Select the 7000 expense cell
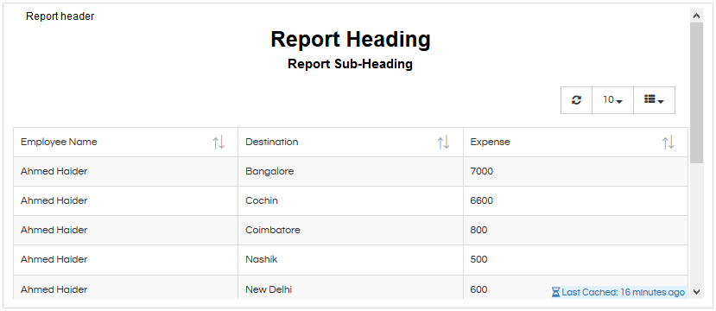This screenshot has height=311, width=716. 575,172
